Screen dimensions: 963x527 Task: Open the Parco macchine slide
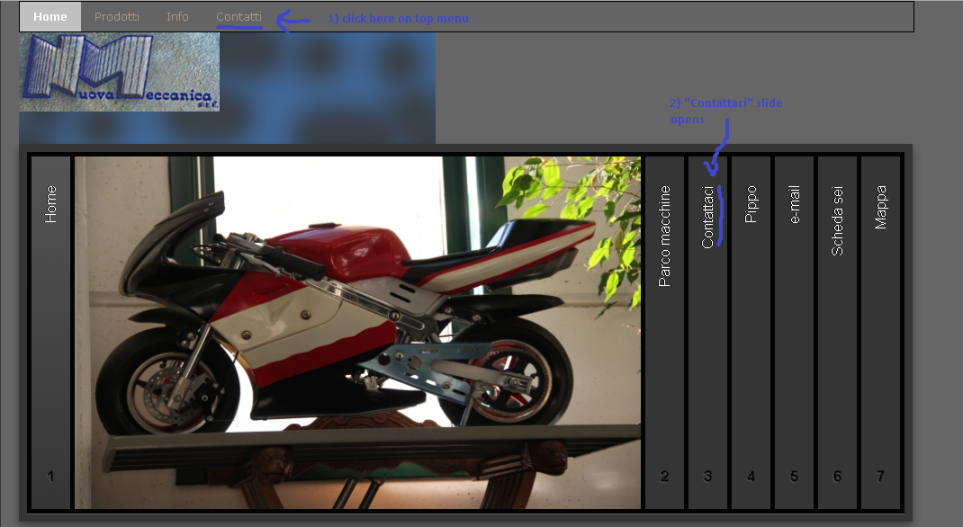pos(664,333)
